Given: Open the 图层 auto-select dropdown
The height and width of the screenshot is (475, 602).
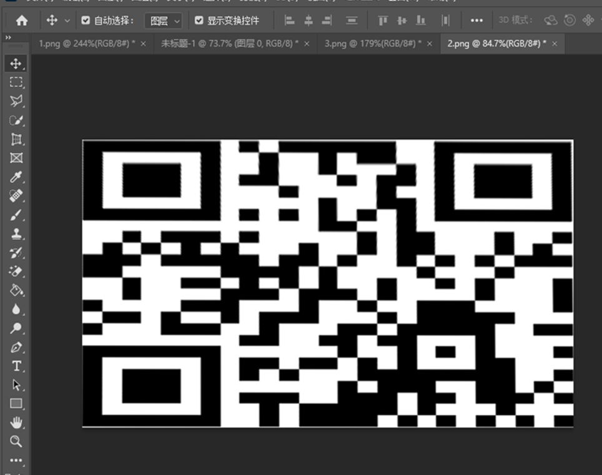Looking at the screenshot, I should click(x=163, y=21).
